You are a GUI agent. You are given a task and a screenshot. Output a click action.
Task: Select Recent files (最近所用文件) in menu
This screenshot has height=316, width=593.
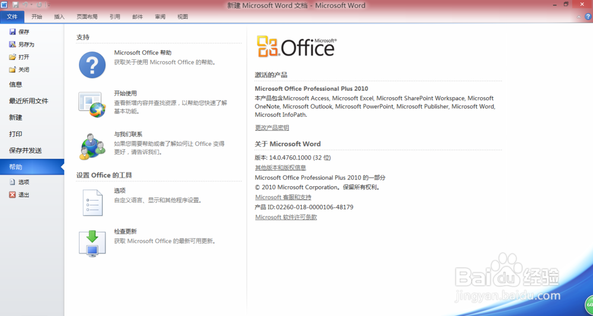32,101
